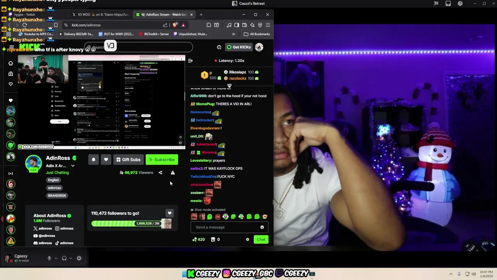The image size is (497, 280).
Task: Open the Leo AI sparkle icon
Action: click(x=252, y=25)
